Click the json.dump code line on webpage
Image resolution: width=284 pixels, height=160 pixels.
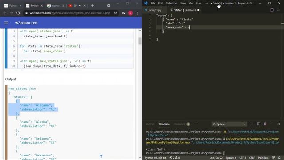55,66
